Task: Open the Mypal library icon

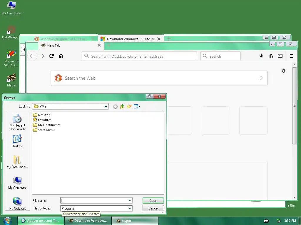Action: [271, 56]
